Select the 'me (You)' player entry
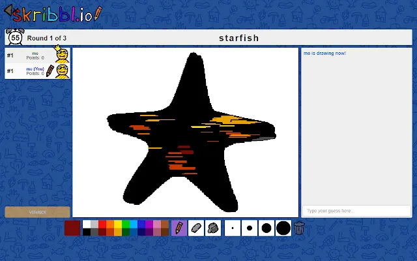417x261 pixels. [x=37, y=71]
